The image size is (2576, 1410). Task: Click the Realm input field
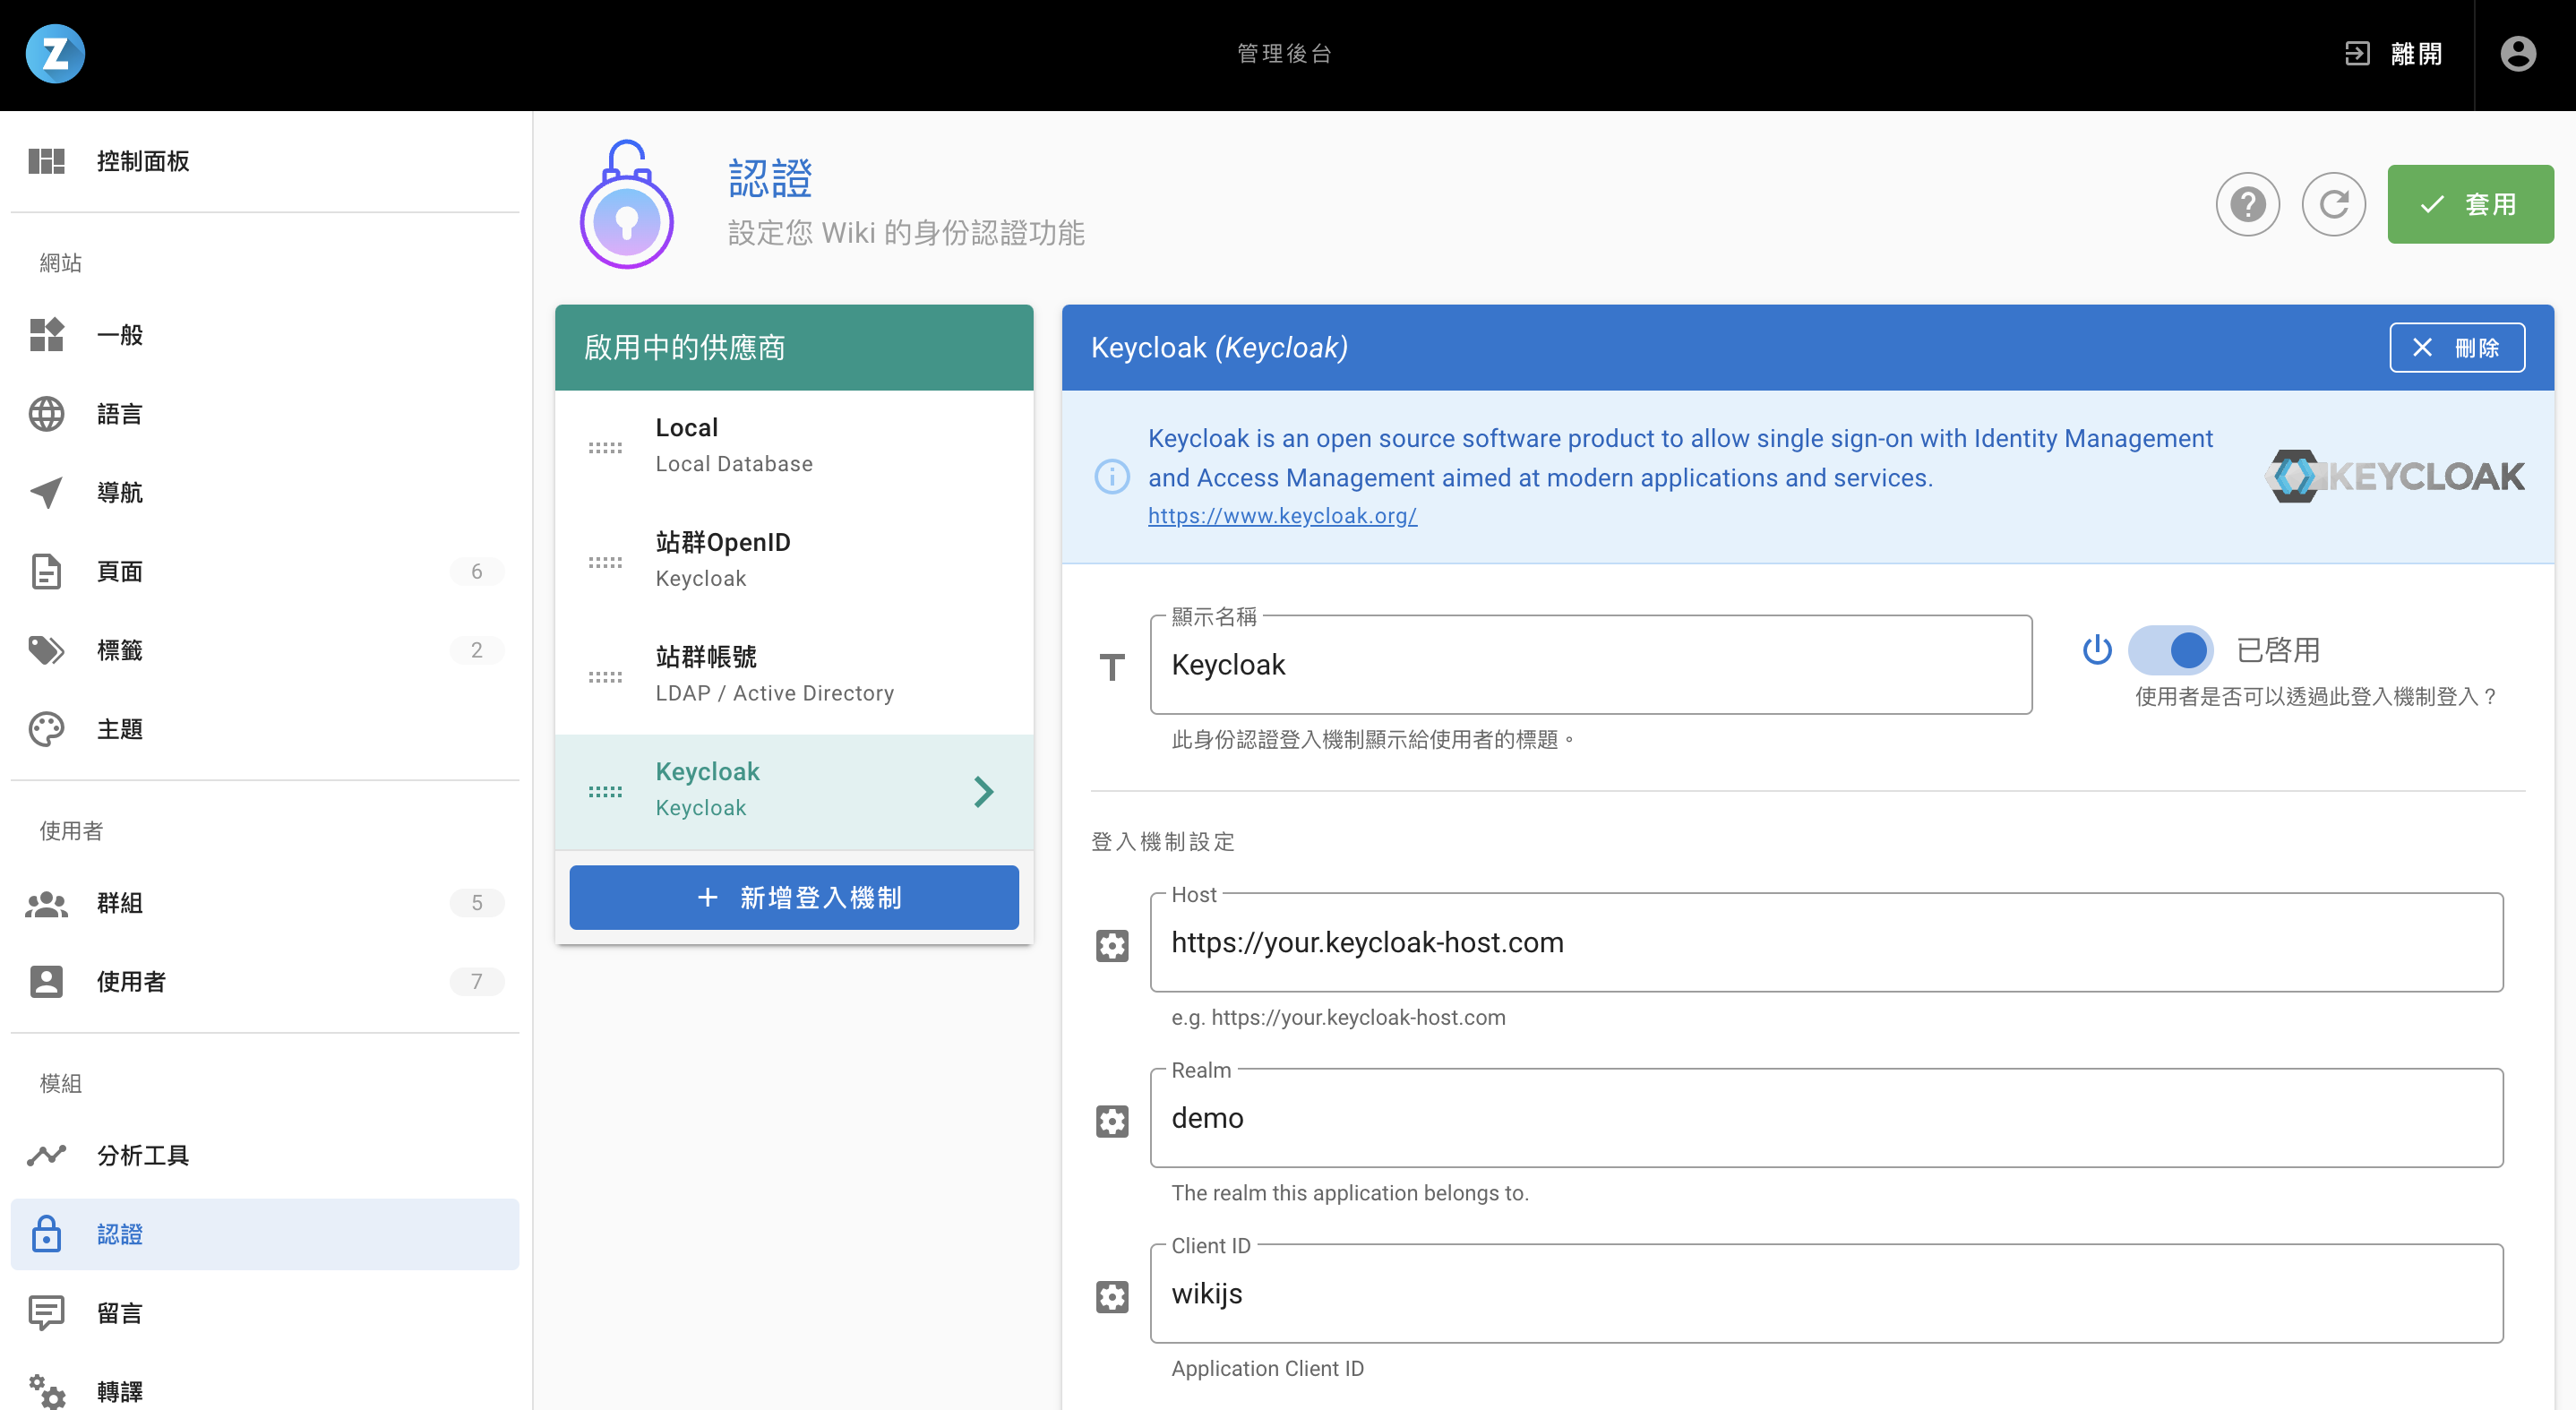pyautogui.click(x=1826, y=1118)
